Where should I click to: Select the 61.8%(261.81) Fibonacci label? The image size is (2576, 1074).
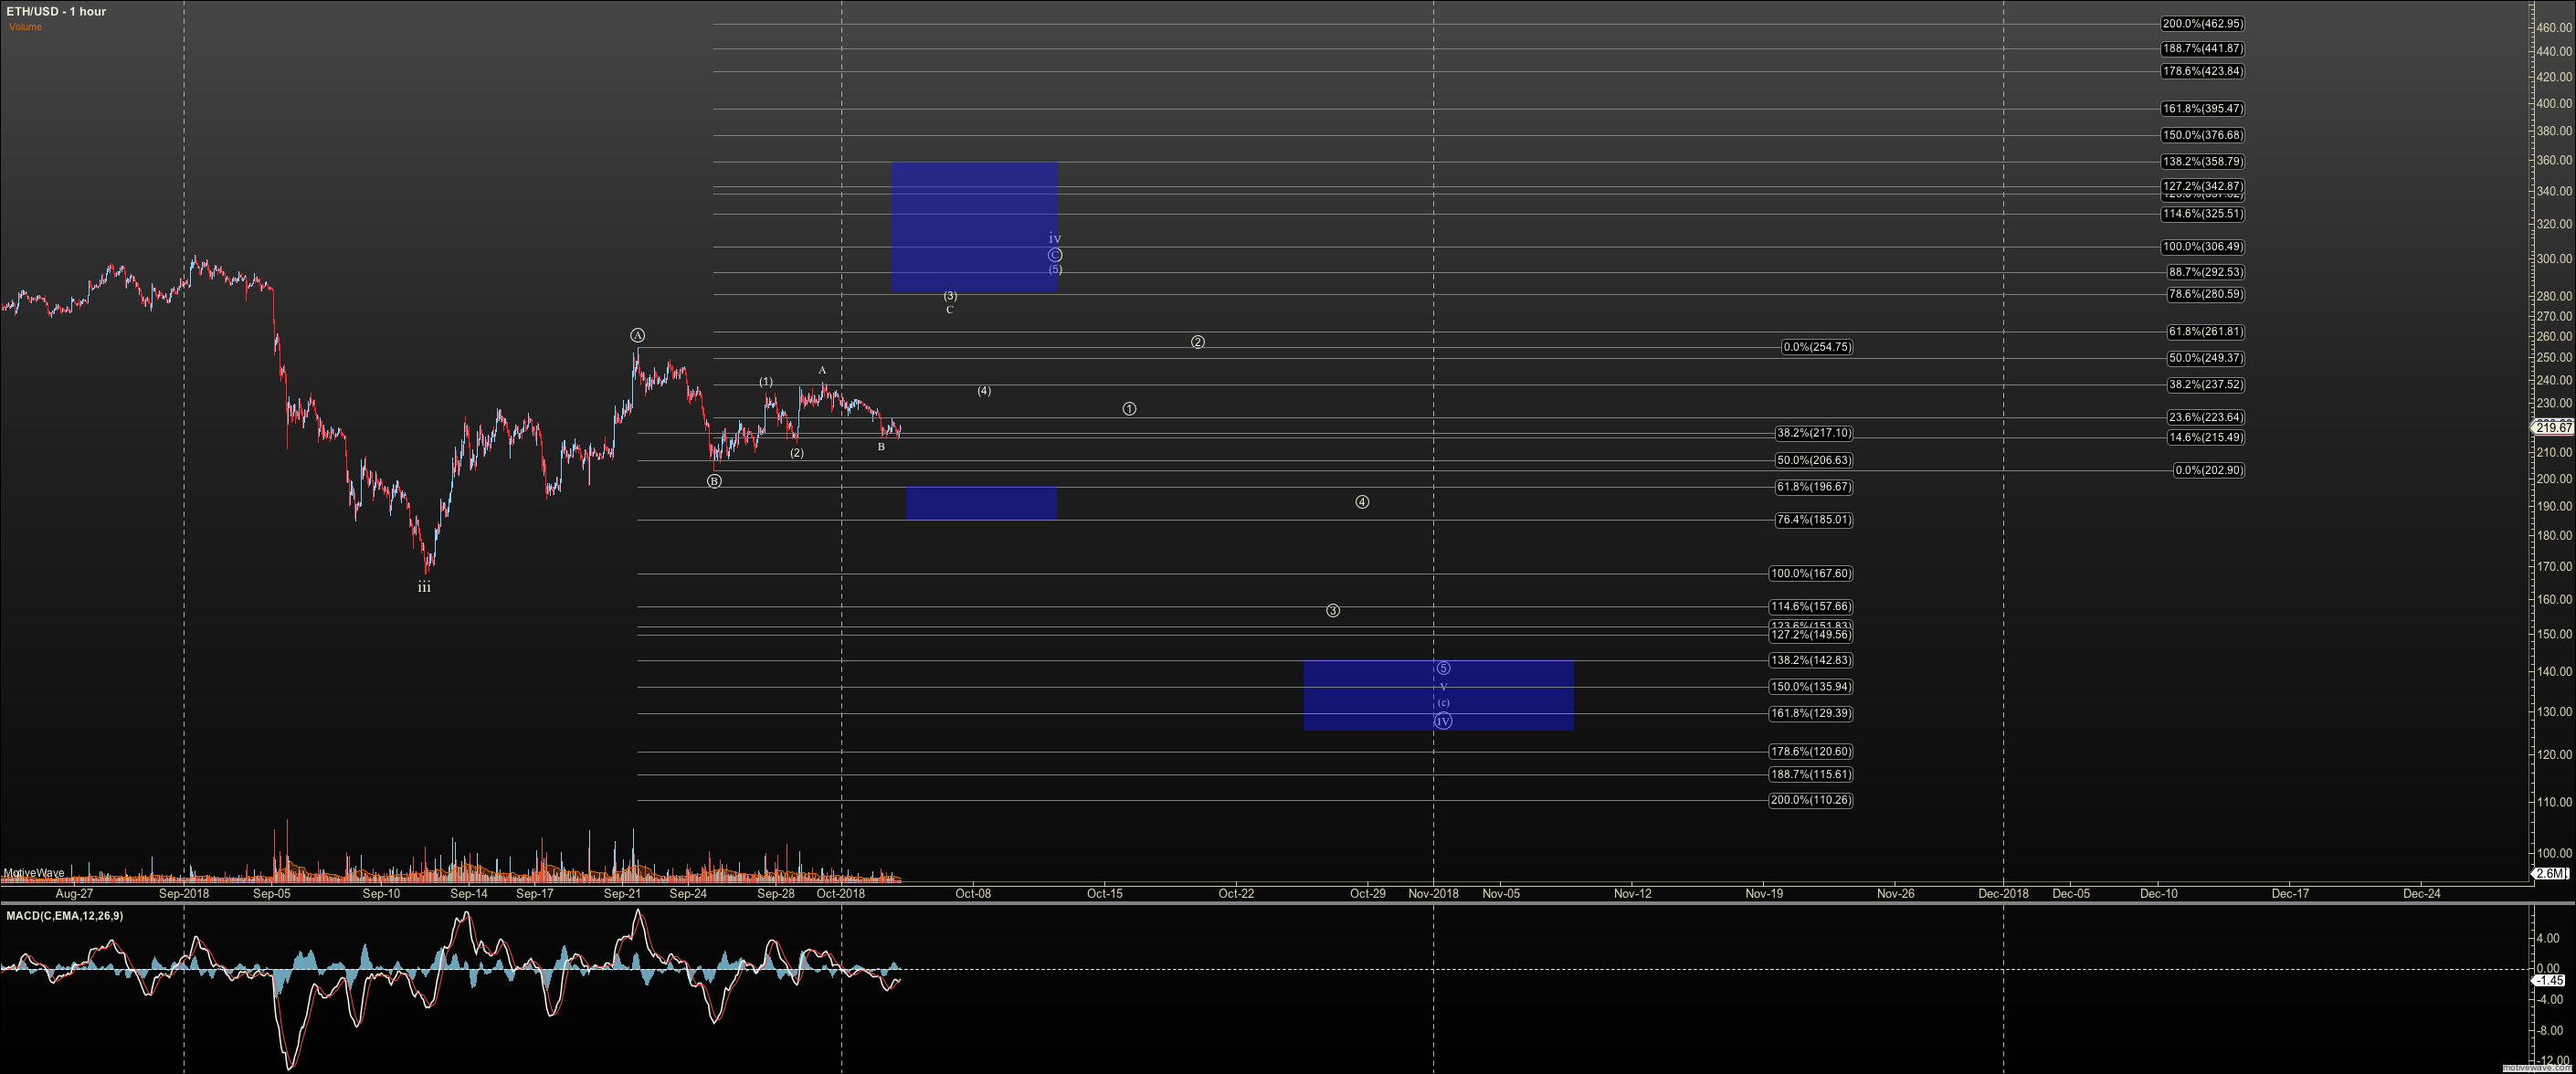(2205, 332)
